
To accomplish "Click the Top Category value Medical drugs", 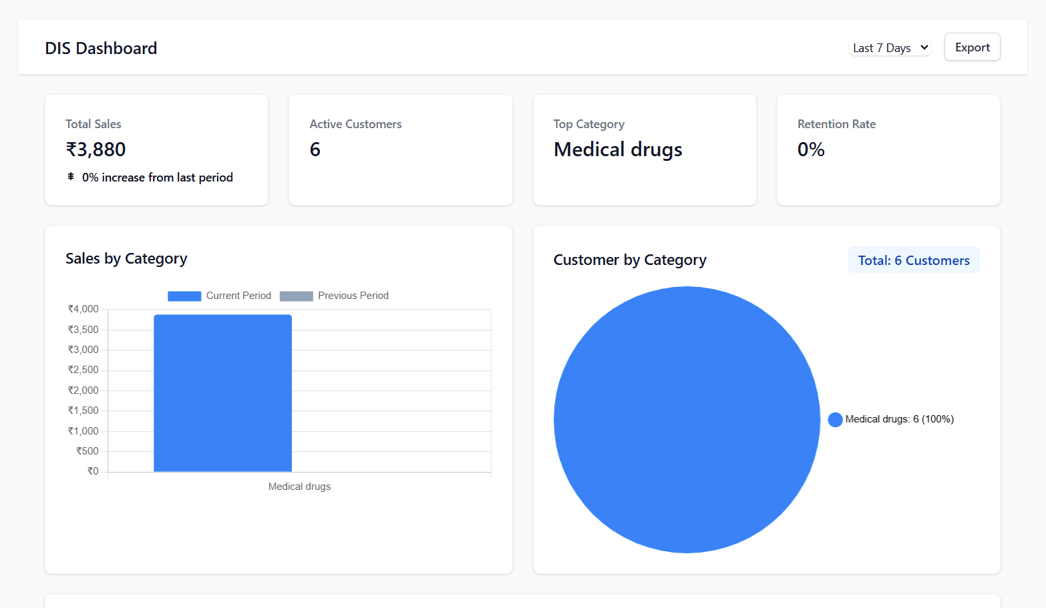I will pyautogui.click(x=617, y=149).
